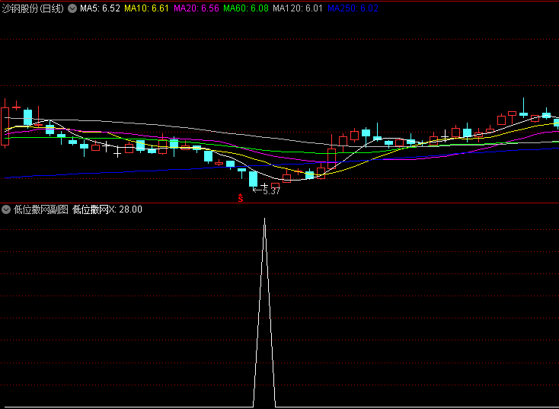Screen dimensions: 559x409
Task: Click the peak of the white indicator spike
Action: (264, 219)
